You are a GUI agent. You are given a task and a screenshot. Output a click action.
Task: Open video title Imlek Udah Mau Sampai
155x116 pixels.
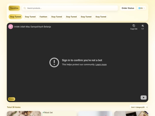click(32, 27)
